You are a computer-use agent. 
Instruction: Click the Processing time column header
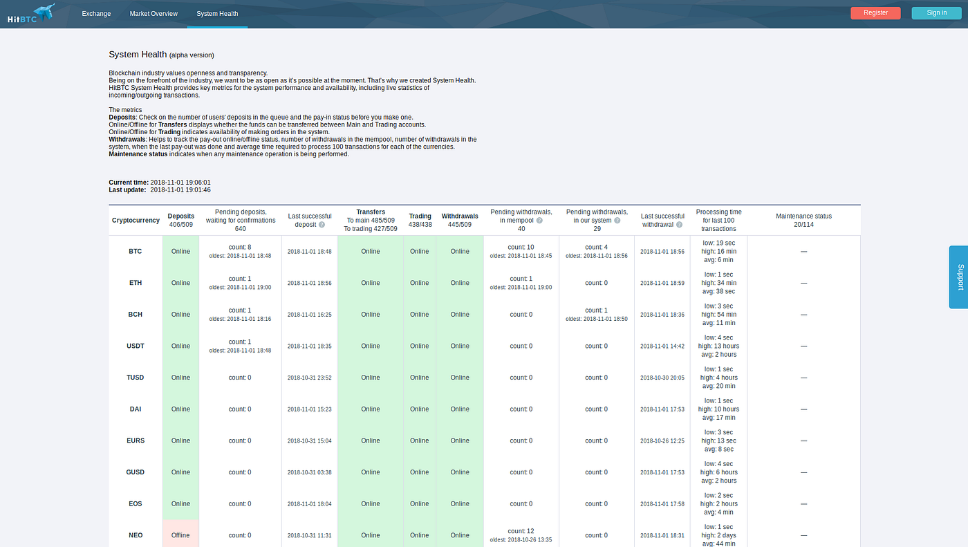point(718,220)
